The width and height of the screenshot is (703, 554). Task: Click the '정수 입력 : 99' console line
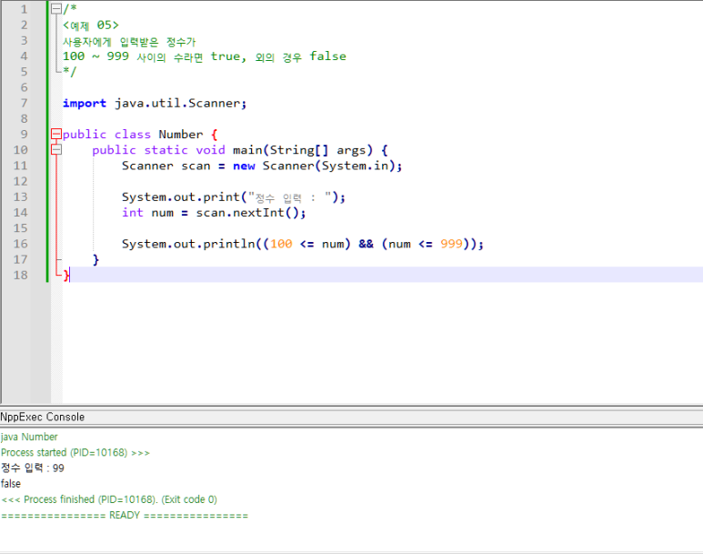pyautogui.click(x=32, y=468)
